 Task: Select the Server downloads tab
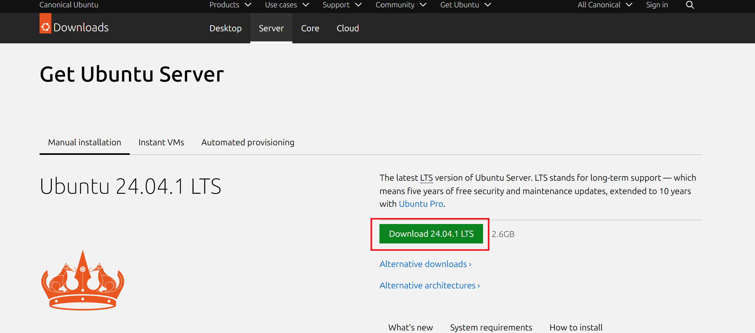pyautogui.click(x=271, y=28)
